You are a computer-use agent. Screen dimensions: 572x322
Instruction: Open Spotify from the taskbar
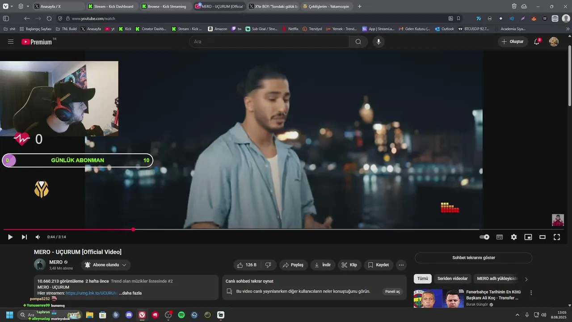pyautogui.click(x=181, y=315)
